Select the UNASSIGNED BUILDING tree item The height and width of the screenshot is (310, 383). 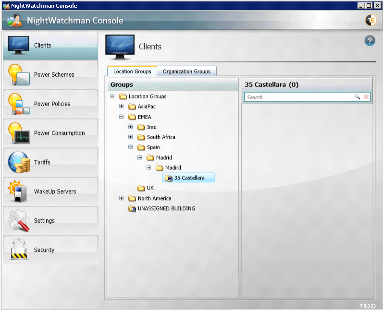click(x=166, y=209)
